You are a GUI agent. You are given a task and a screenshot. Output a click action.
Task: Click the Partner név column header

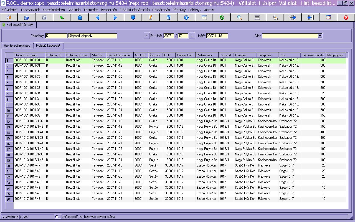pyautogui.click(x=207, y=55)
